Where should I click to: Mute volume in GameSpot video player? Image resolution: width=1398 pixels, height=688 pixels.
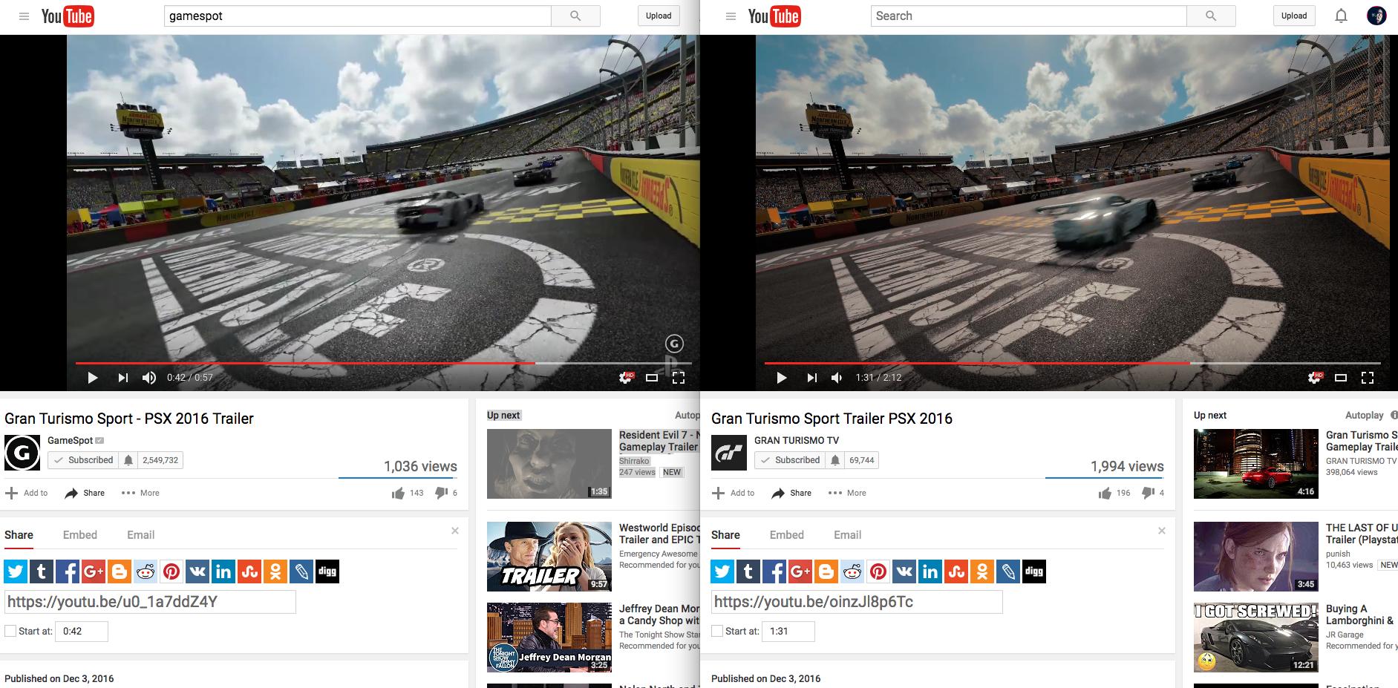149,378
